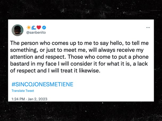Click the red heart emoji in name
Viewport: 162px width, 121px height.
pyautogui.click(x=39, y=27)
